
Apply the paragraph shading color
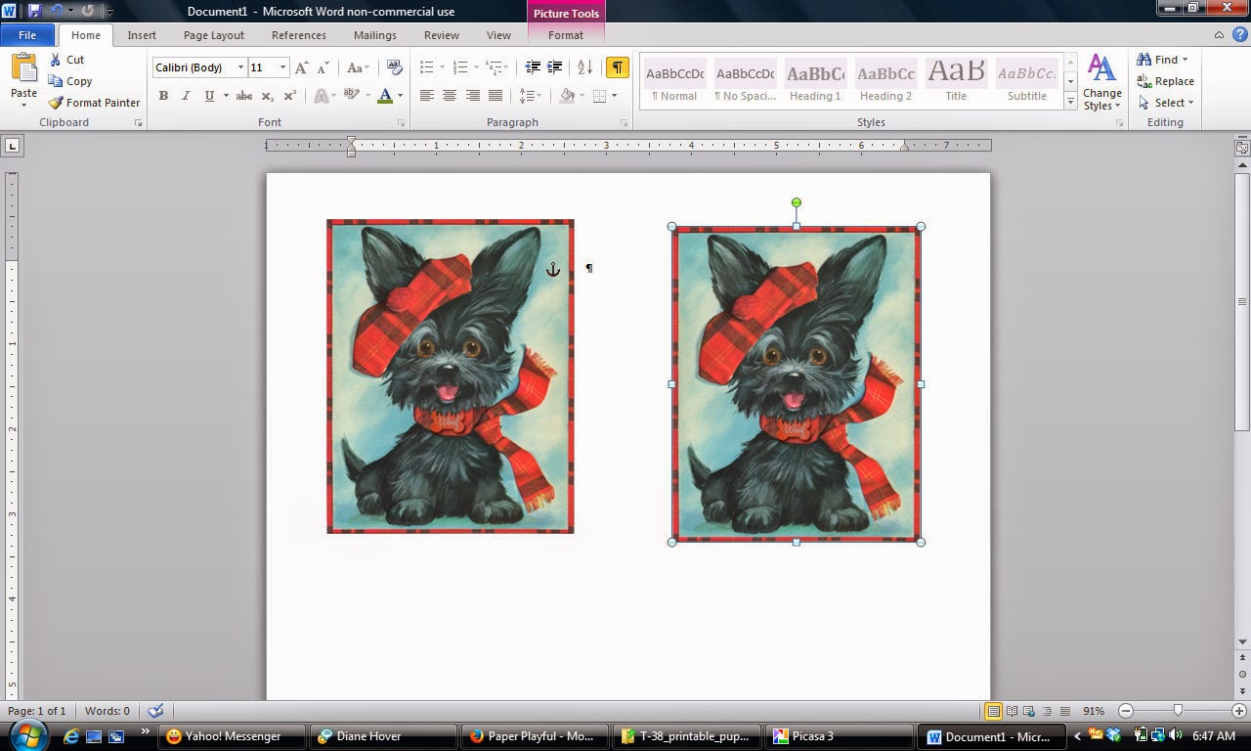click(567, 96)
